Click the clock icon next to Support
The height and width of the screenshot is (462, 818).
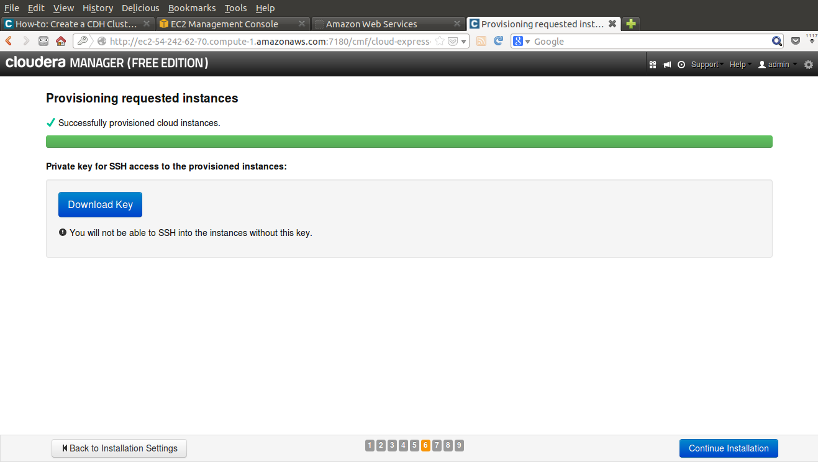pyautogui.click(x=681, y=65)
